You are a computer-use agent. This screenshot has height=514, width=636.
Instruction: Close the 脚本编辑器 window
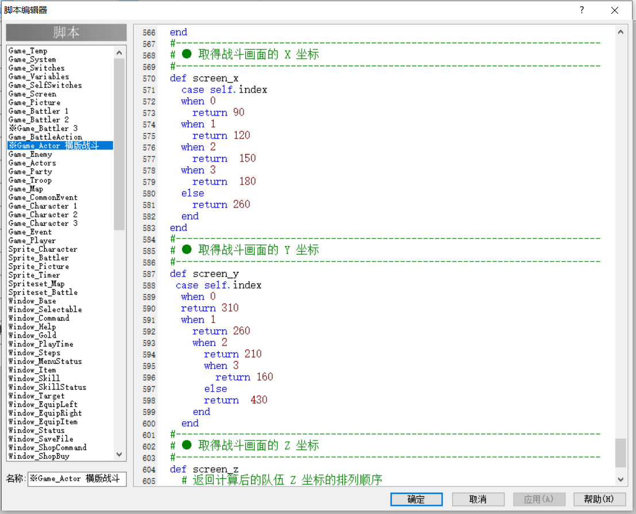click(x=615, y=10)
